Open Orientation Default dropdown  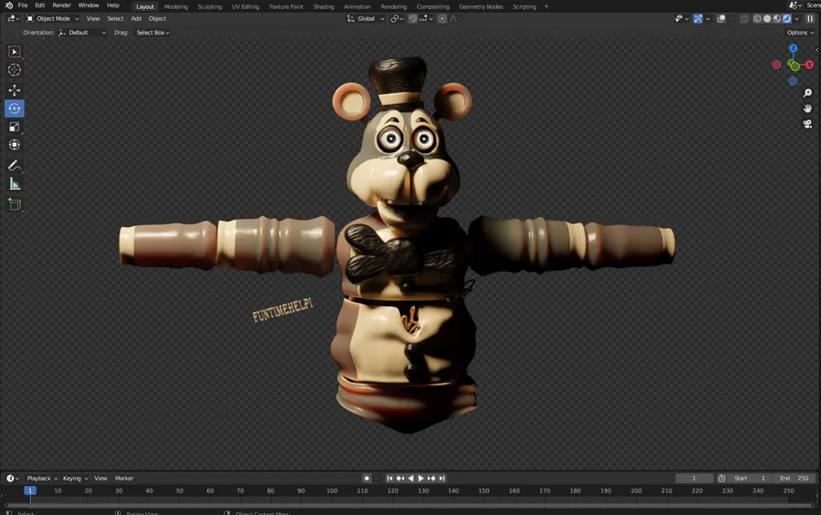point(82,33)
